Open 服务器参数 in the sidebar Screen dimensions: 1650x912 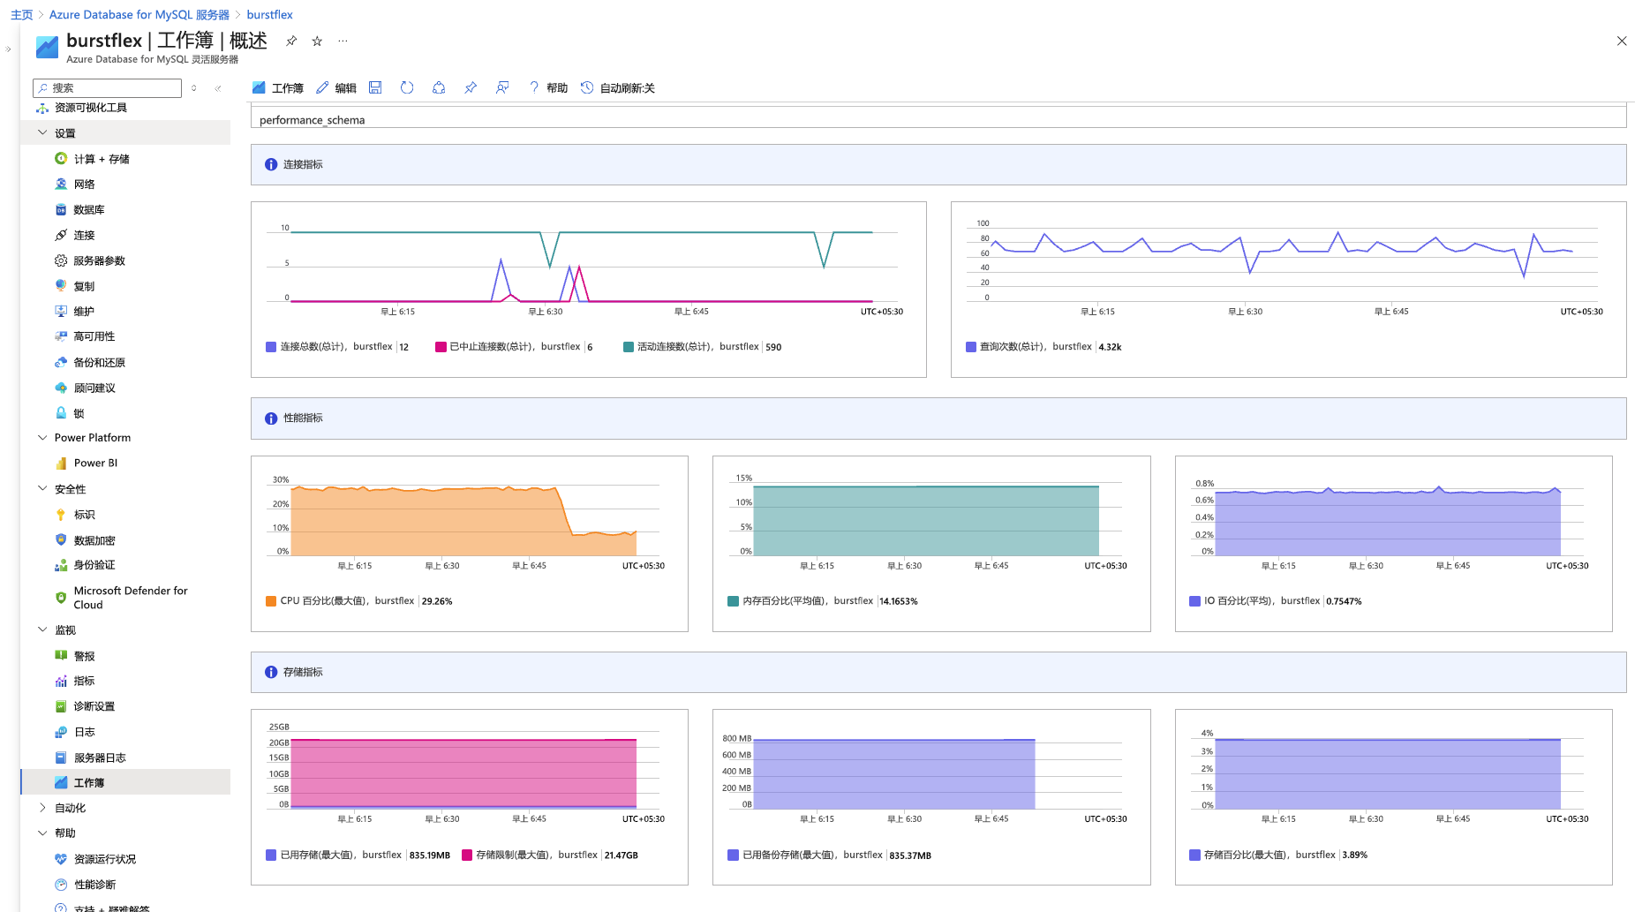coord(99,260)
